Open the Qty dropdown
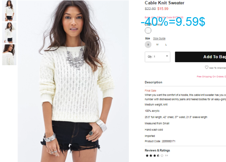Screen dimensions: 226x162 click(x=157, y=57)
